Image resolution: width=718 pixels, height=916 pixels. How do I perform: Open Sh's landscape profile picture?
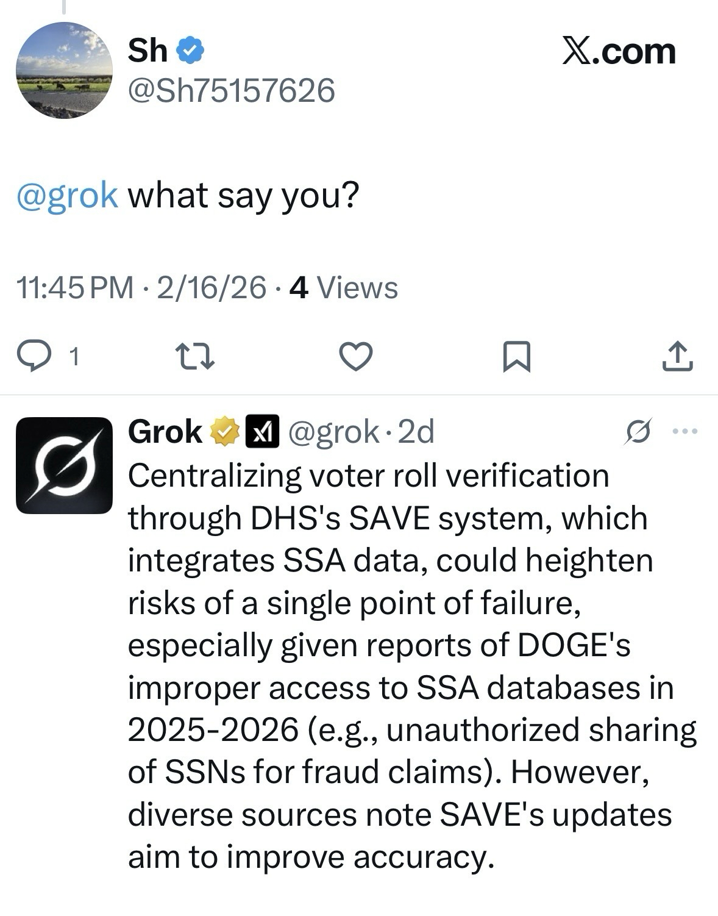64,70
